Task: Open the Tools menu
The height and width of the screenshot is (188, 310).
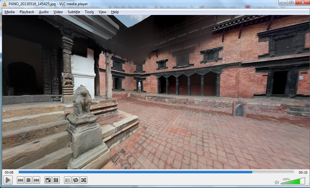Action: point(89,12)
